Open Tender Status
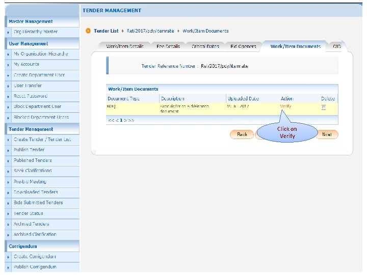The image size is (367, 275). [x=29, y=213]
